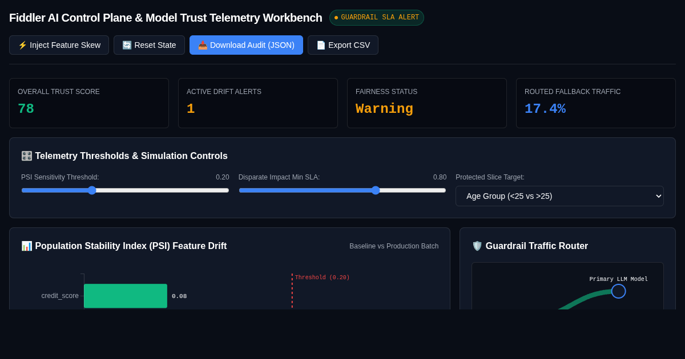
Task: Click the credit_score axis label
Action: tap(60, 296)
